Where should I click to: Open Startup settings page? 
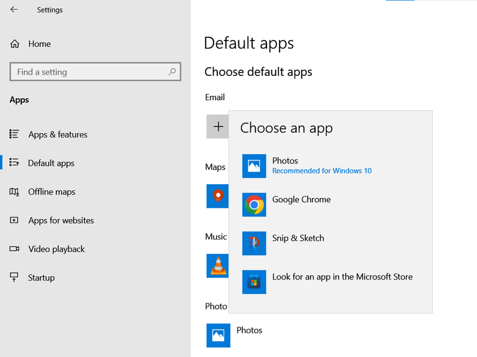point(41,277)
